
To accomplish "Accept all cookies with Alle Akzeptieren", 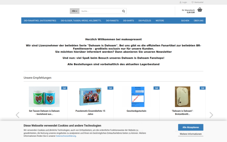I will click(x=191, y=127).
